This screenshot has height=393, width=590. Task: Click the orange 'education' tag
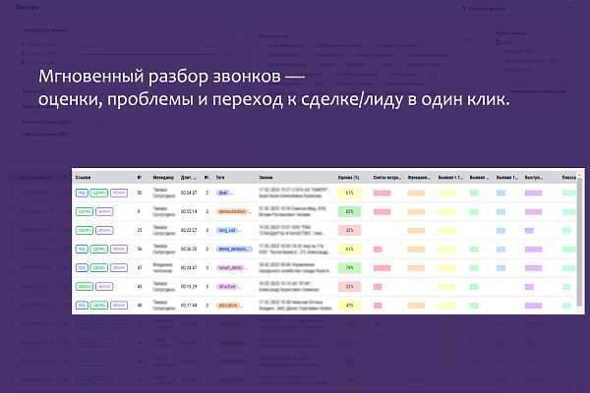click(228, 306)
